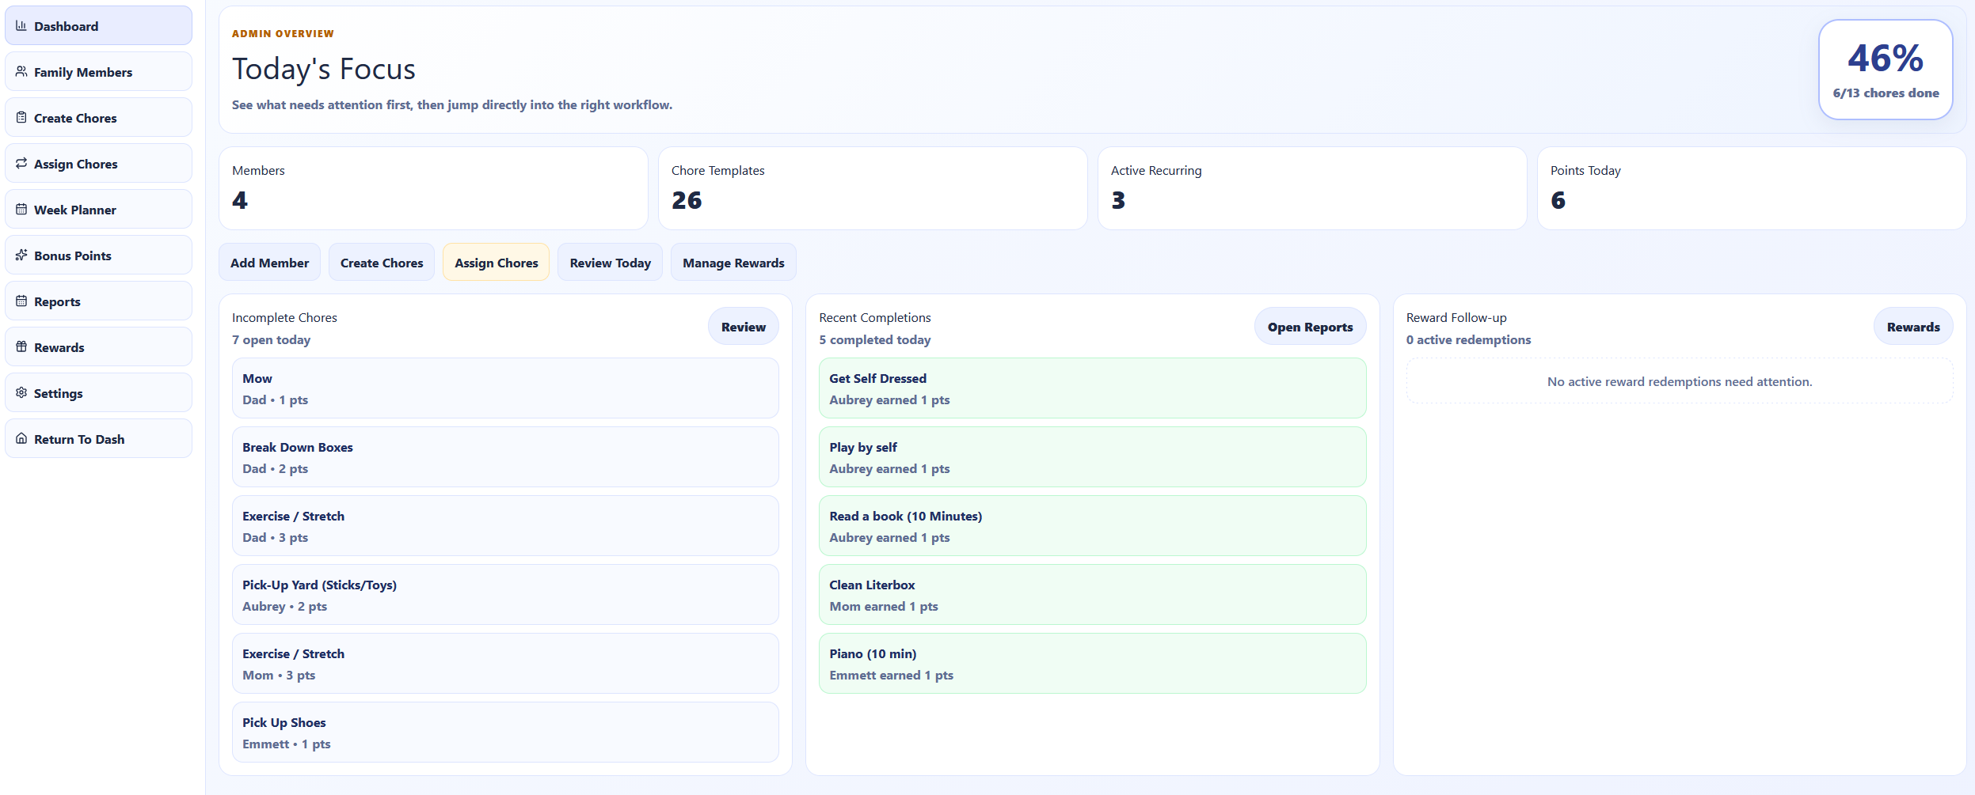
Task: Click the Piano (10 min) completion
Action: (x=1093, y=664)
